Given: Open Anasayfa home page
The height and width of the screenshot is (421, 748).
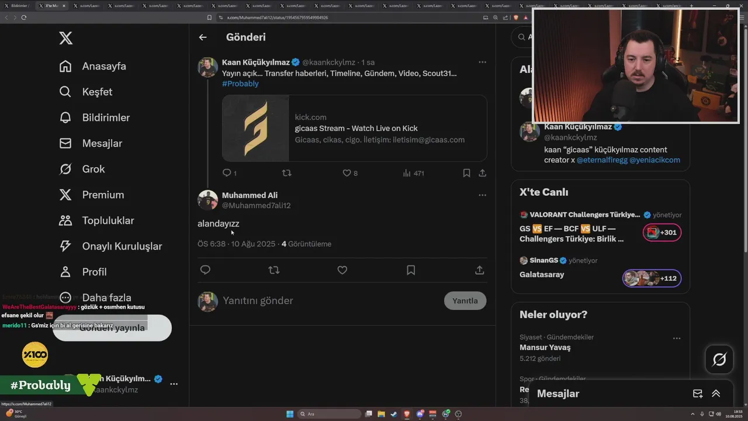Looking at the screenshot, I should (x=93, y=66).
